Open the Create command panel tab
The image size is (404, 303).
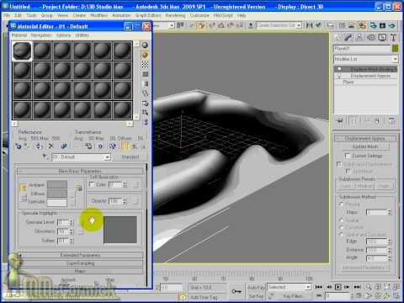click(x=338, y=37)
